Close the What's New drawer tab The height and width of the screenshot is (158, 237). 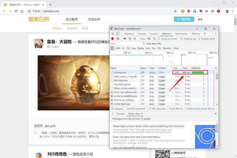(142, 113)
